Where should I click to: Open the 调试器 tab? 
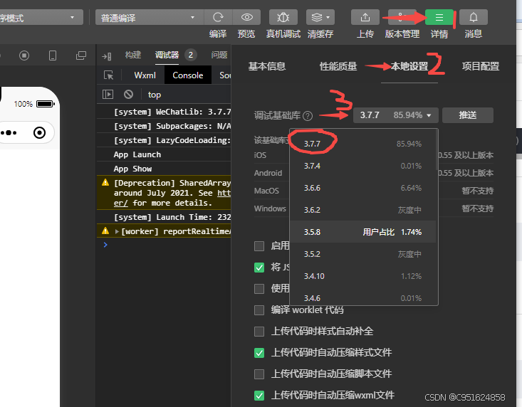167,55
